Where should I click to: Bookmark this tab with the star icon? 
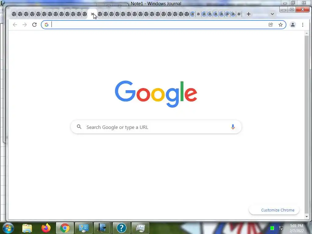coord(281,25)
